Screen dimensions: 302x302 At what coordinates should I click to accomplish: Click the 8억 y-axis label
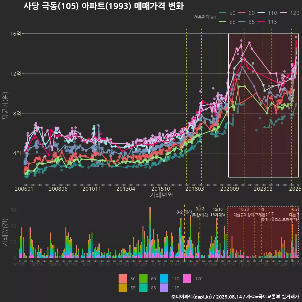[17, 113]
